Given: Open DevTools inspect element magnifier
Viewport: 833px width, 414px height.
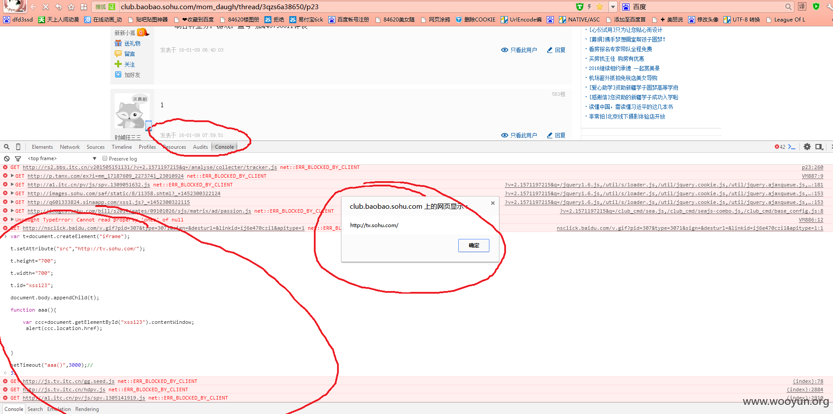Looking at the screenshot, I should tap(7, 147).
